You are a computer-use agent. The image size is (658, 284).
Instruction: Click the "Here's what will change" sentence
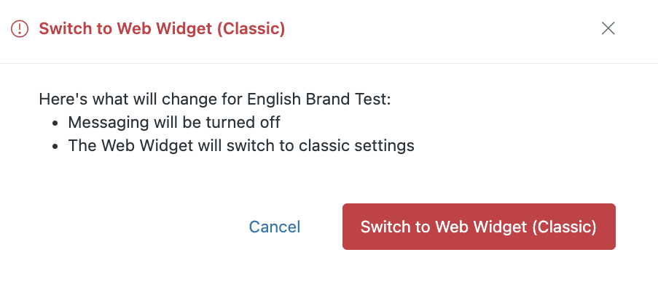pyautogui.click(x=215, y=100)
